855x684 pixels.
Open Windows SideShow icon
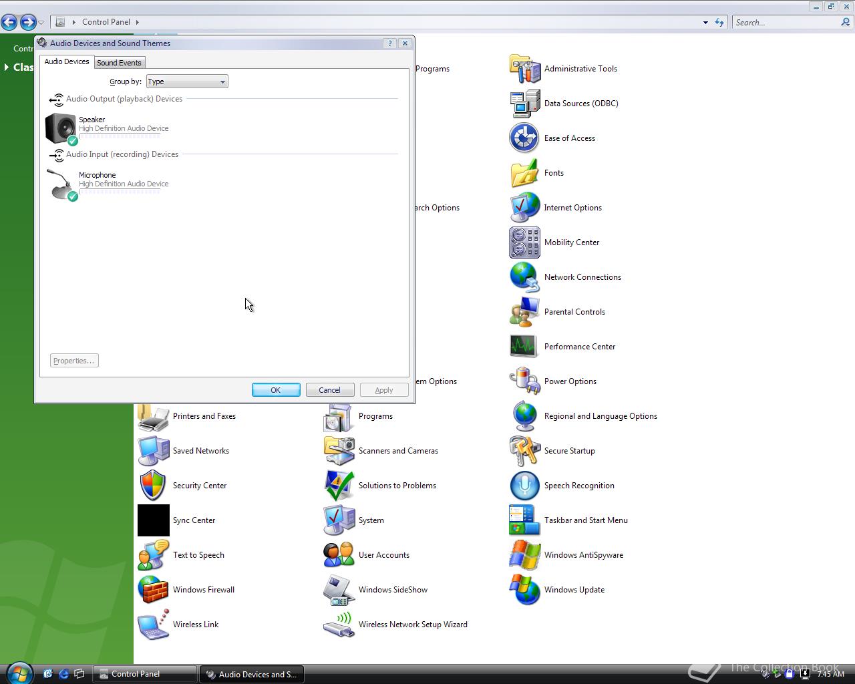pos(339,590)
